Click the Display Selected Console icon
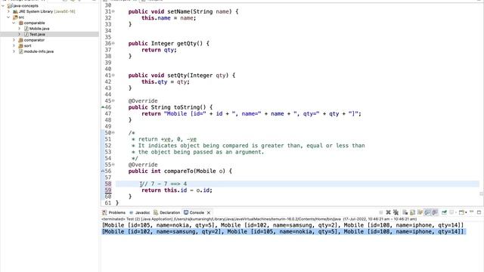This screenshot has width=484, height=272. point(451,212)
